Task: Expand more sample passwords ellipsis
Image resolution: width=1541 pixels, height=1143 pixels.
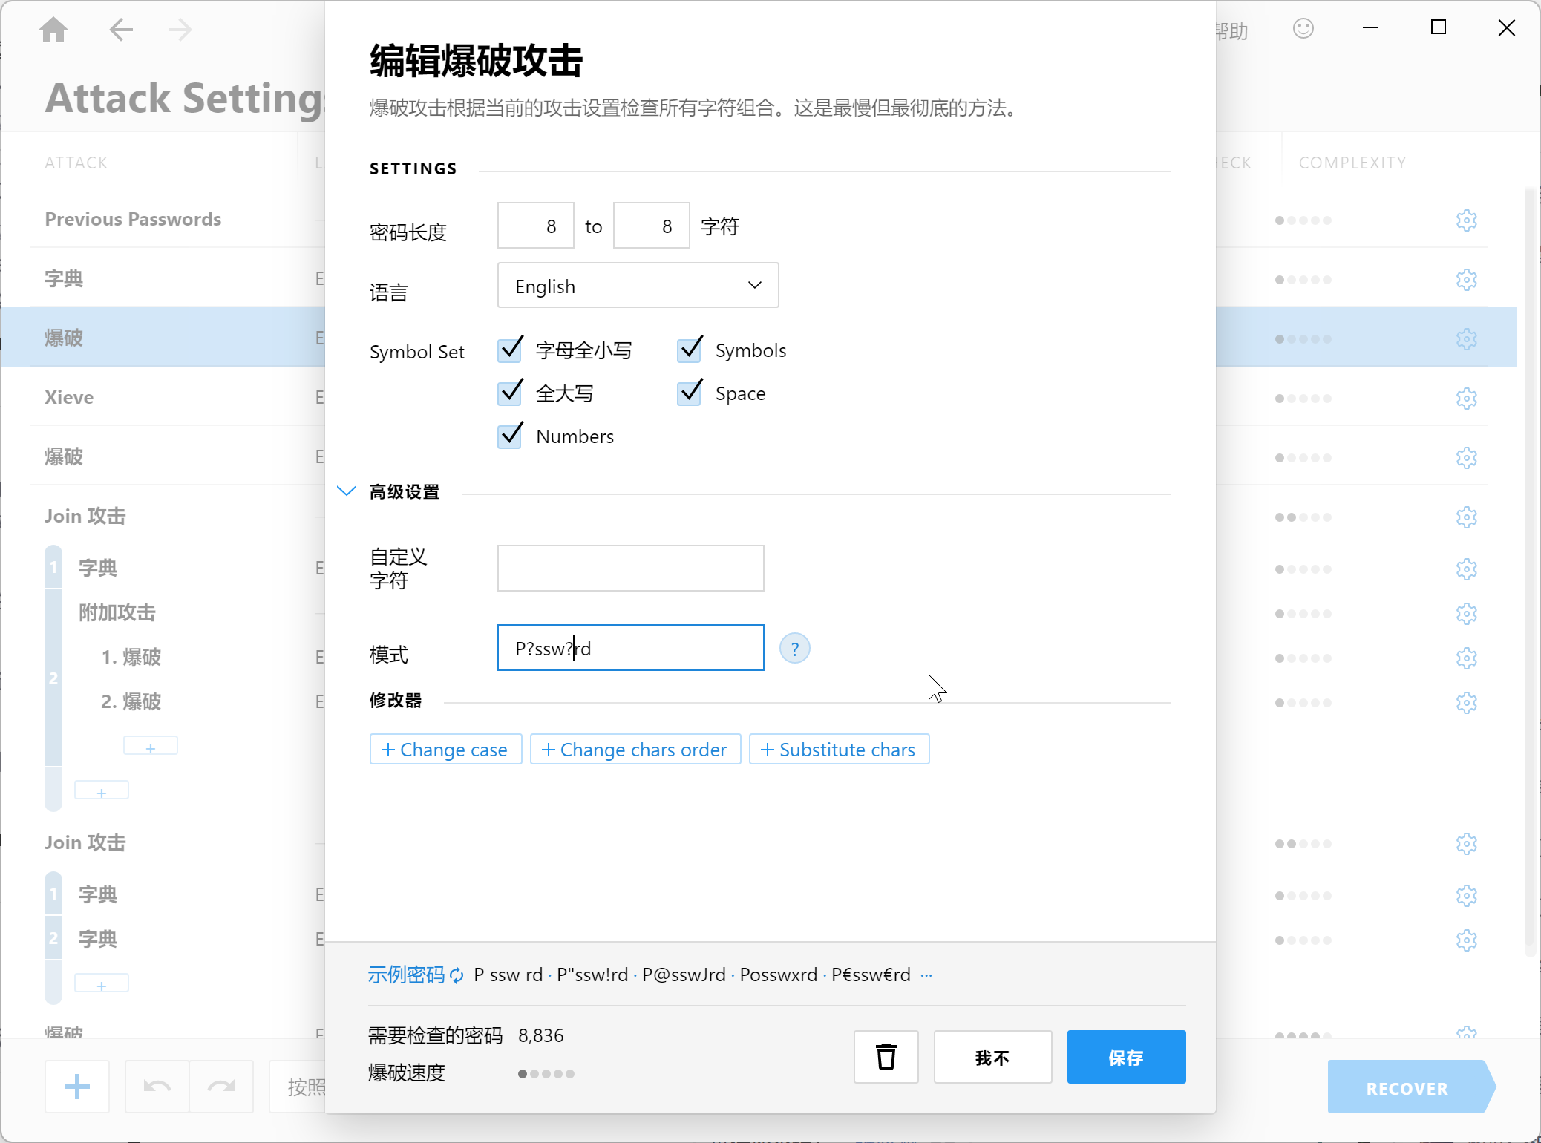Action: [926, 975]
